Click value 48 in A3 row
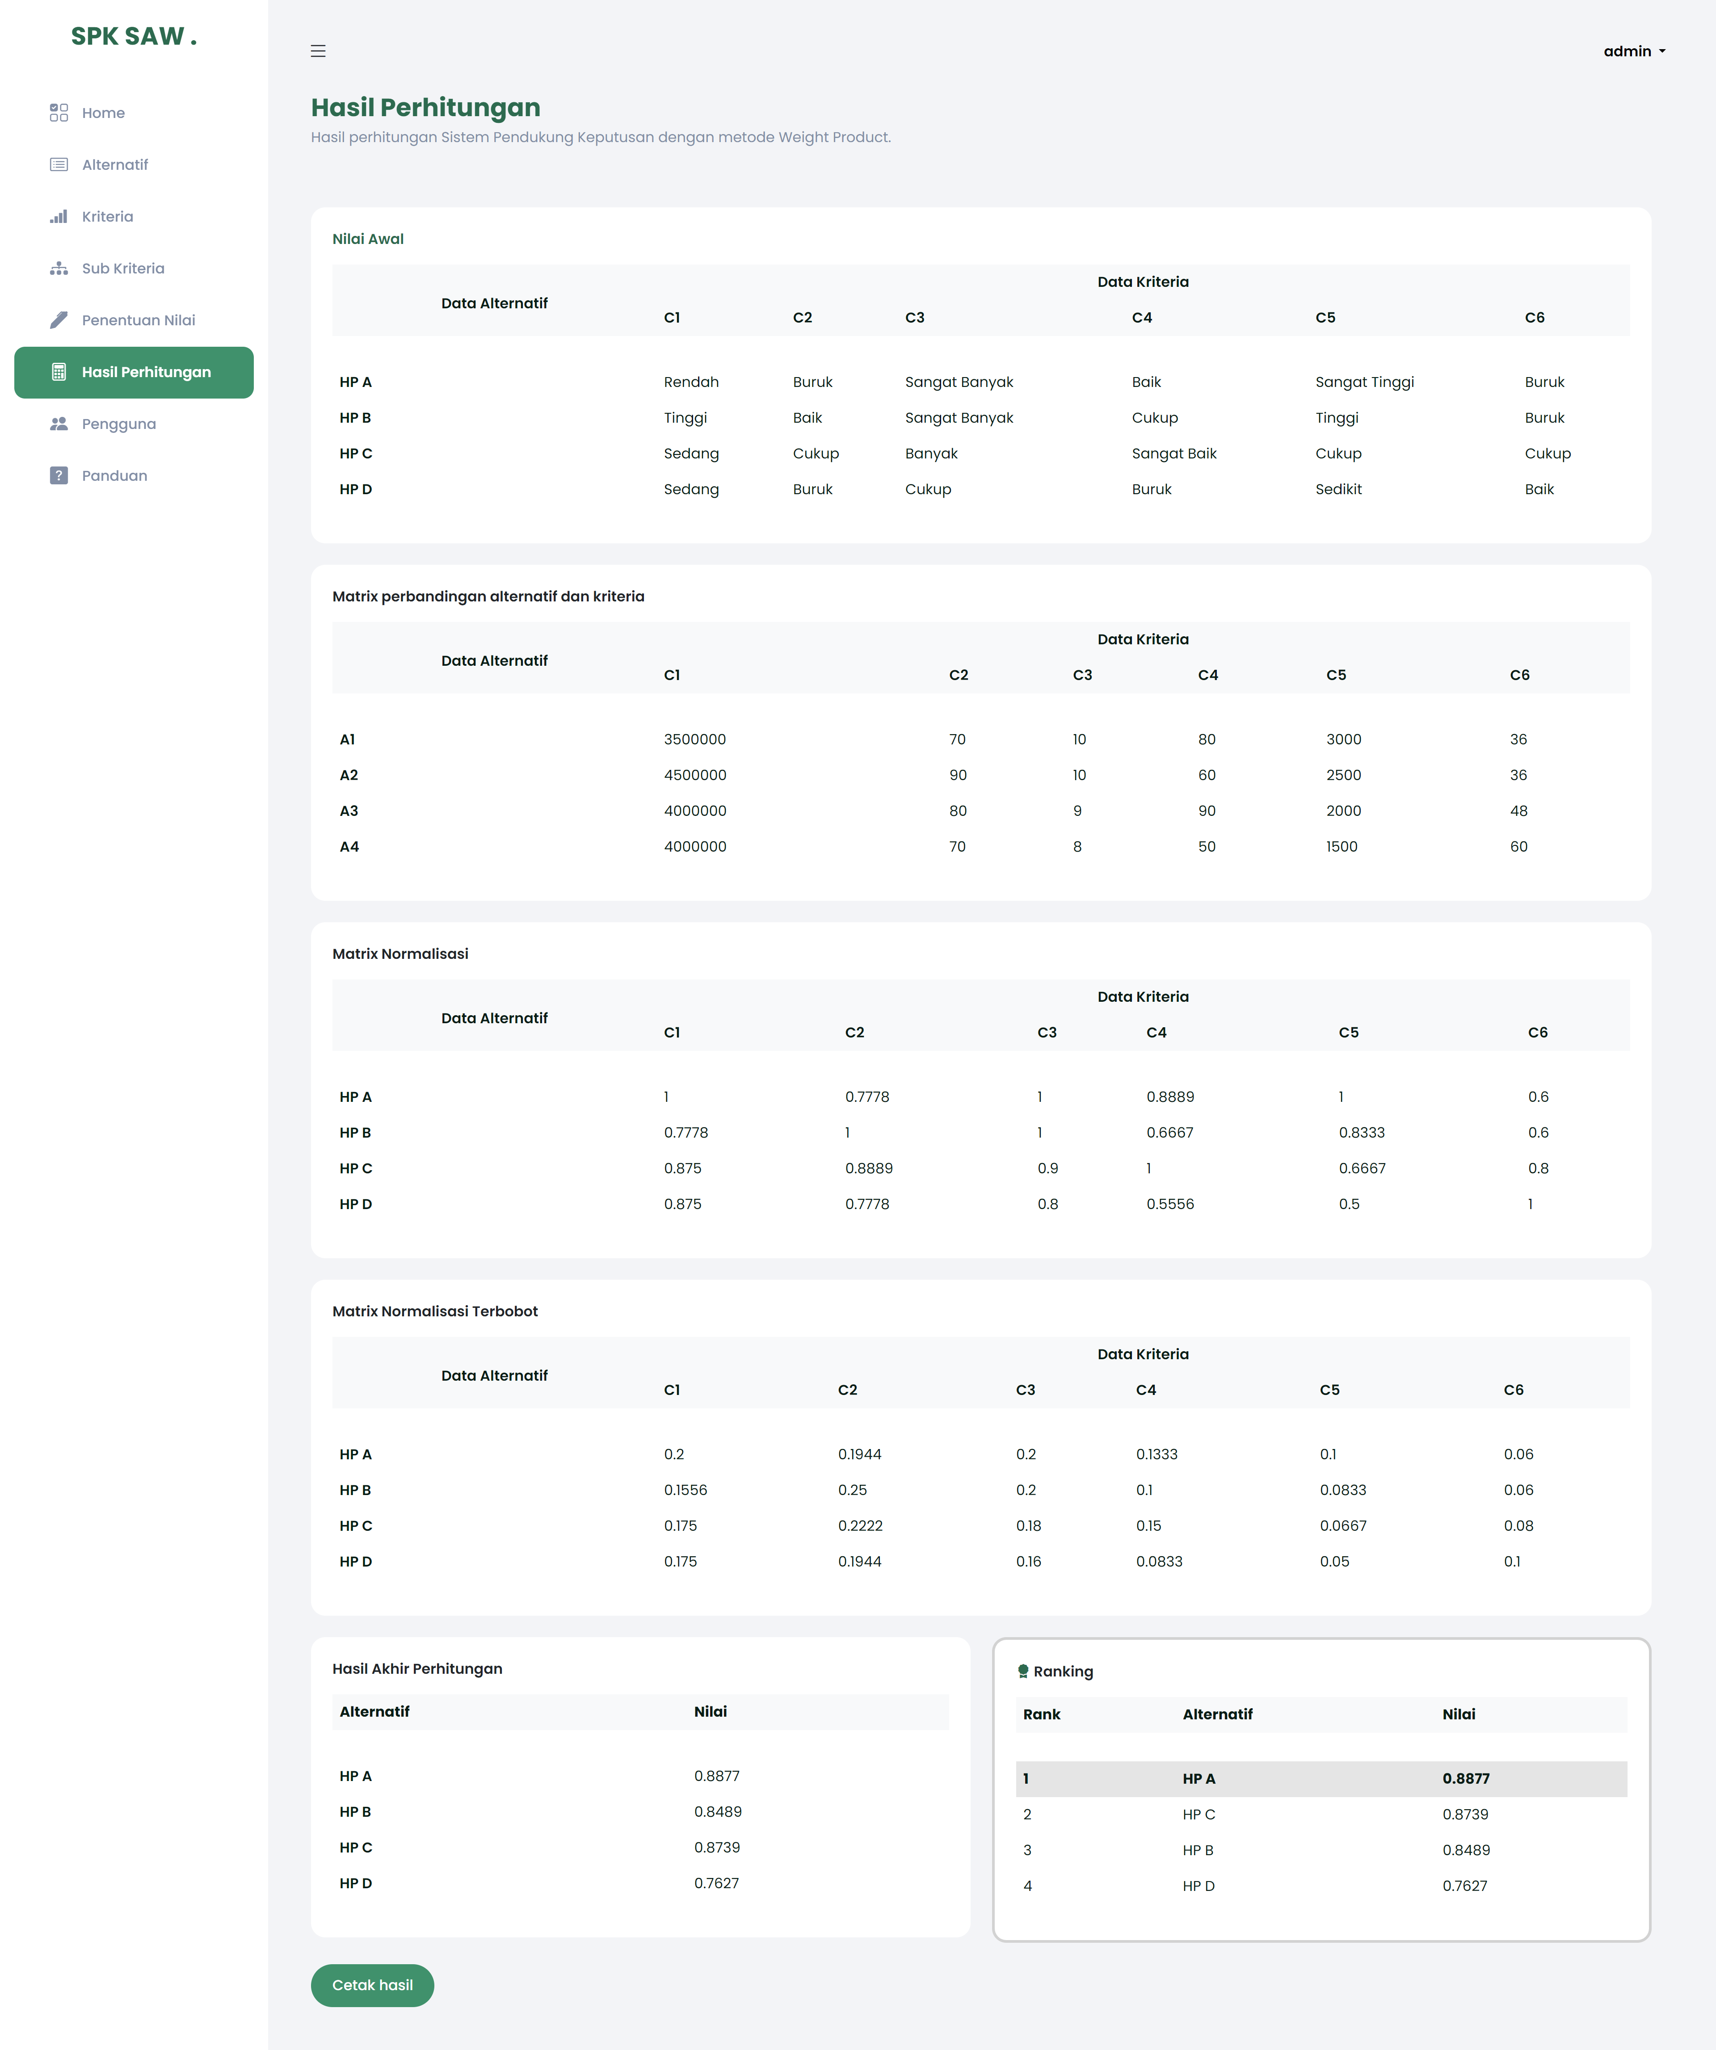Viewport: 1716px width, 2050px height. point(1519,811)
